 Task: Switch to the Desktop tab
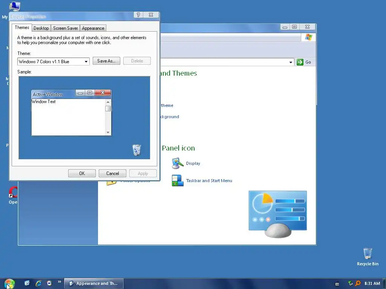point(41,28)
